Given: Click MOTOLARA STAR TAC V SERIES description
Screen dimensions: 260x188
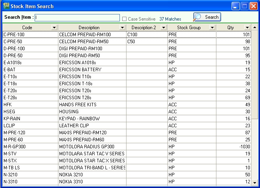Looking at the screenshot, I should pyautogui.click(x=92, y=154).
